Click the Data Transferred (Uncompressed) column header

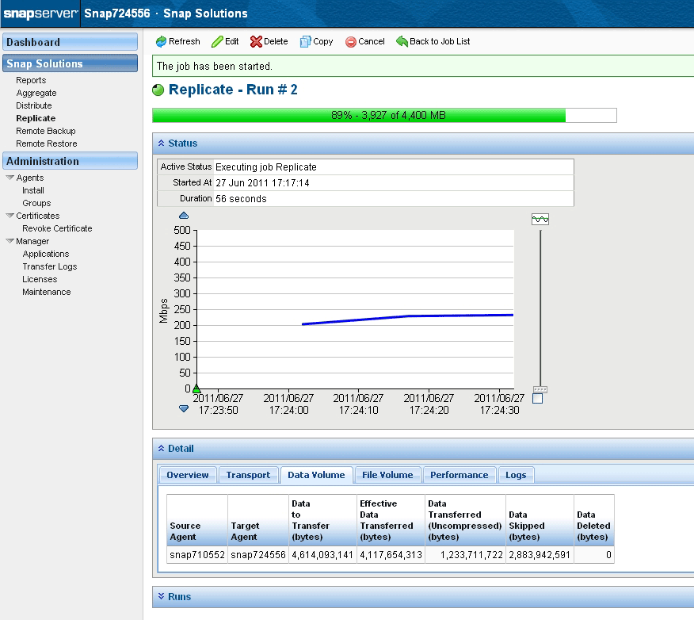tap(465, 520)
